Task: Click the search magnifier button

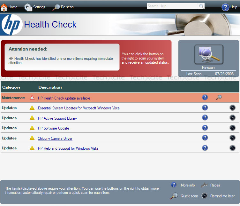Action: point(201,6)
